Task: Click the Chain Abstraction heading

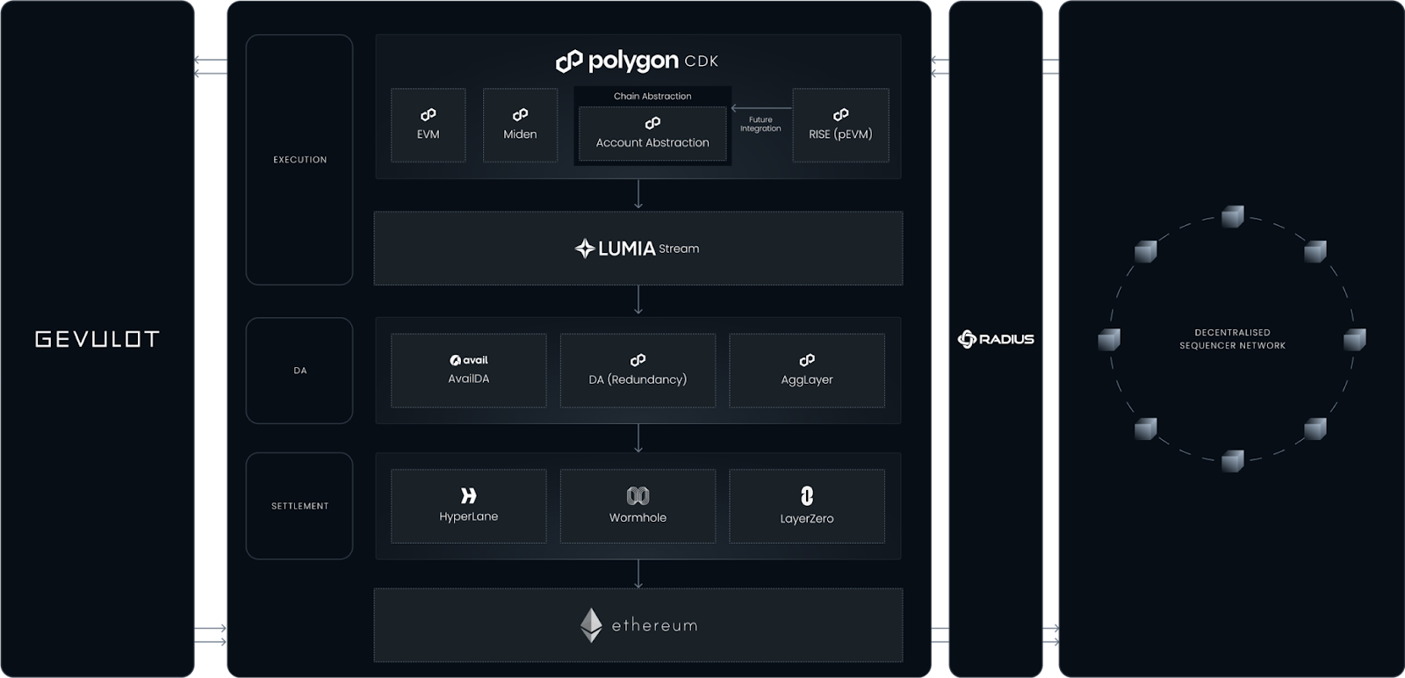Action: (652, 97)
